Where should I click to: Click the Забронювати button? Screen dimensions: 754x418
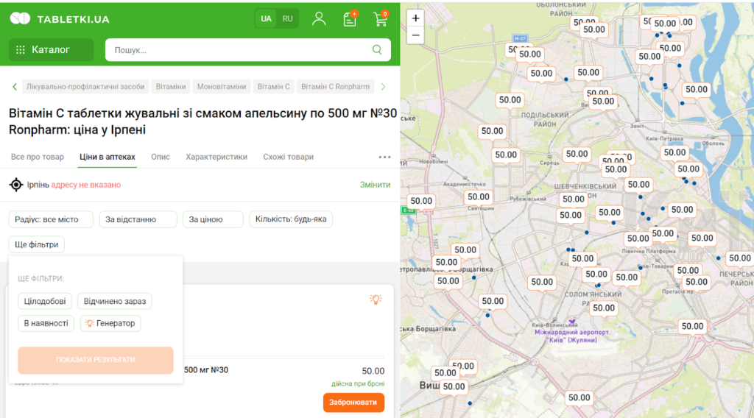pyautogui.click(x=353, y=403)
